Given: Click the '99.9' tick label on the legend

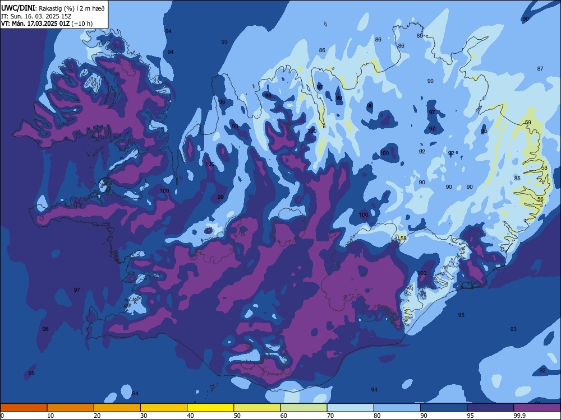Looking at the screenshot, I should [519, 416].
